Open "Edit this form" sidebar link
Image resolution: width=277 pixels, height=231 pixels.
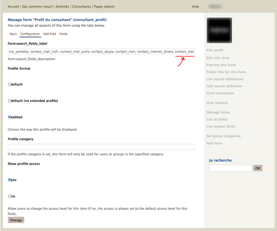218,58
